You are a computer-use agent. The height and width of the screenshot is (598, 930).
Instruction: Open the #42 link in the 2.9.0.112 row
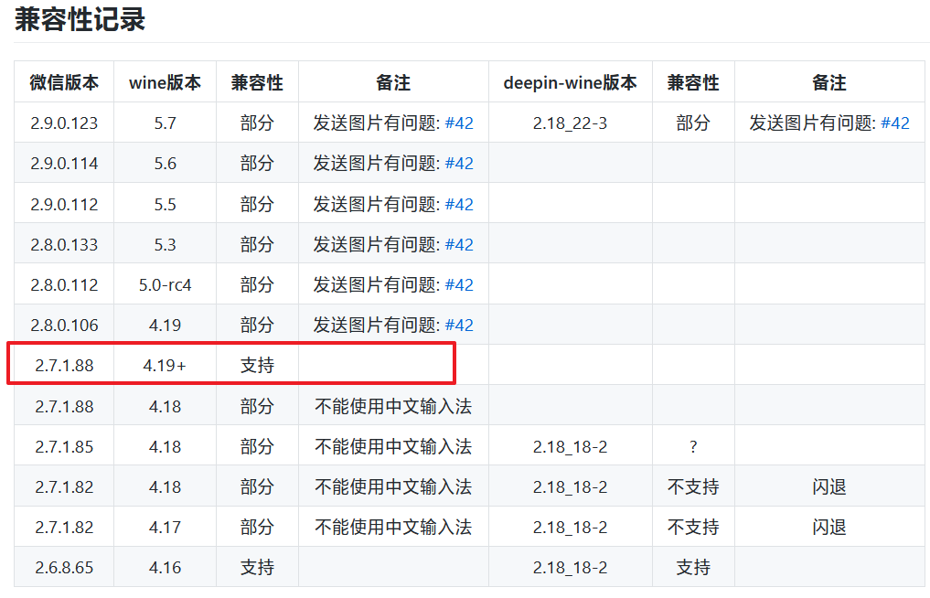(459, 204)
